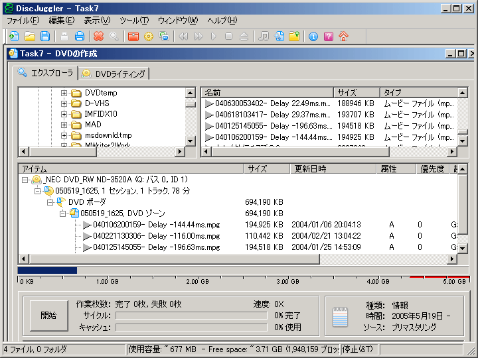The image size is (478, 358).
Task: Click the 属性 column header
Action: coord(396,168)
